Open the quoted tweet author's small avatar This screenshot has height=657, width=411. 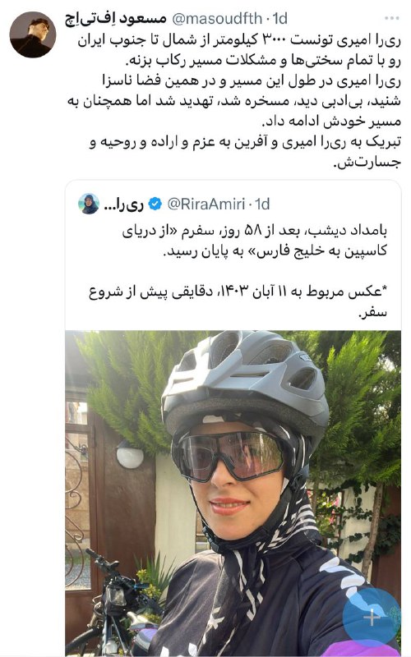pos(89,204)
